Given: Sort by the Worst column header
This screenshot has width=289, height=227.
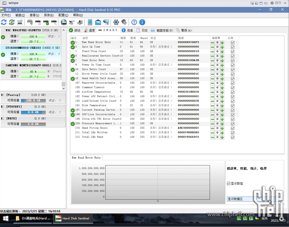Looking at the screenshot, I should click(144, 38).
